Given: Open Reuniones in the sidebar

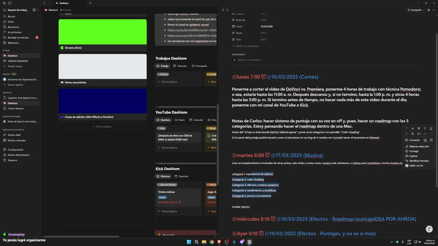Looking at the screenshot, I should pyautogui.click(x=21, y=27).
